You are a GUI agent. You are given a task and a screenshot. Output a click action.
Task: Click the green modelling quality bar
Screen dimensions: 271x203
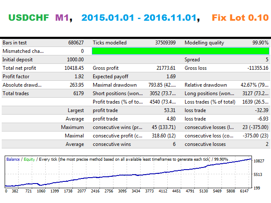pos(180,51)
